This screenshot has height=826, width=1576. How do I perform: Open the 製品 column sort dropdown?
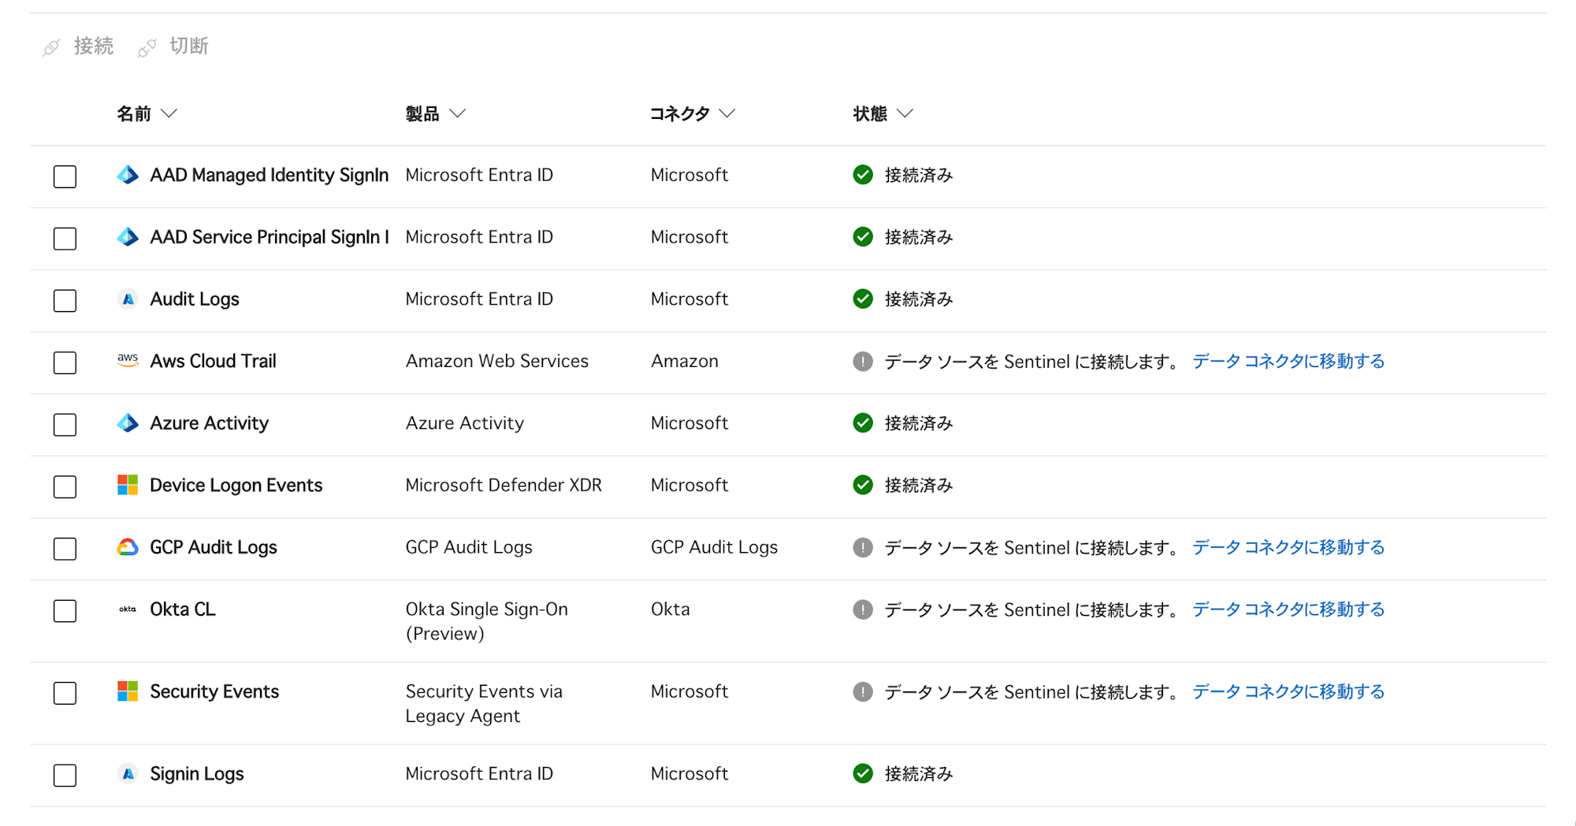point(457,113)
